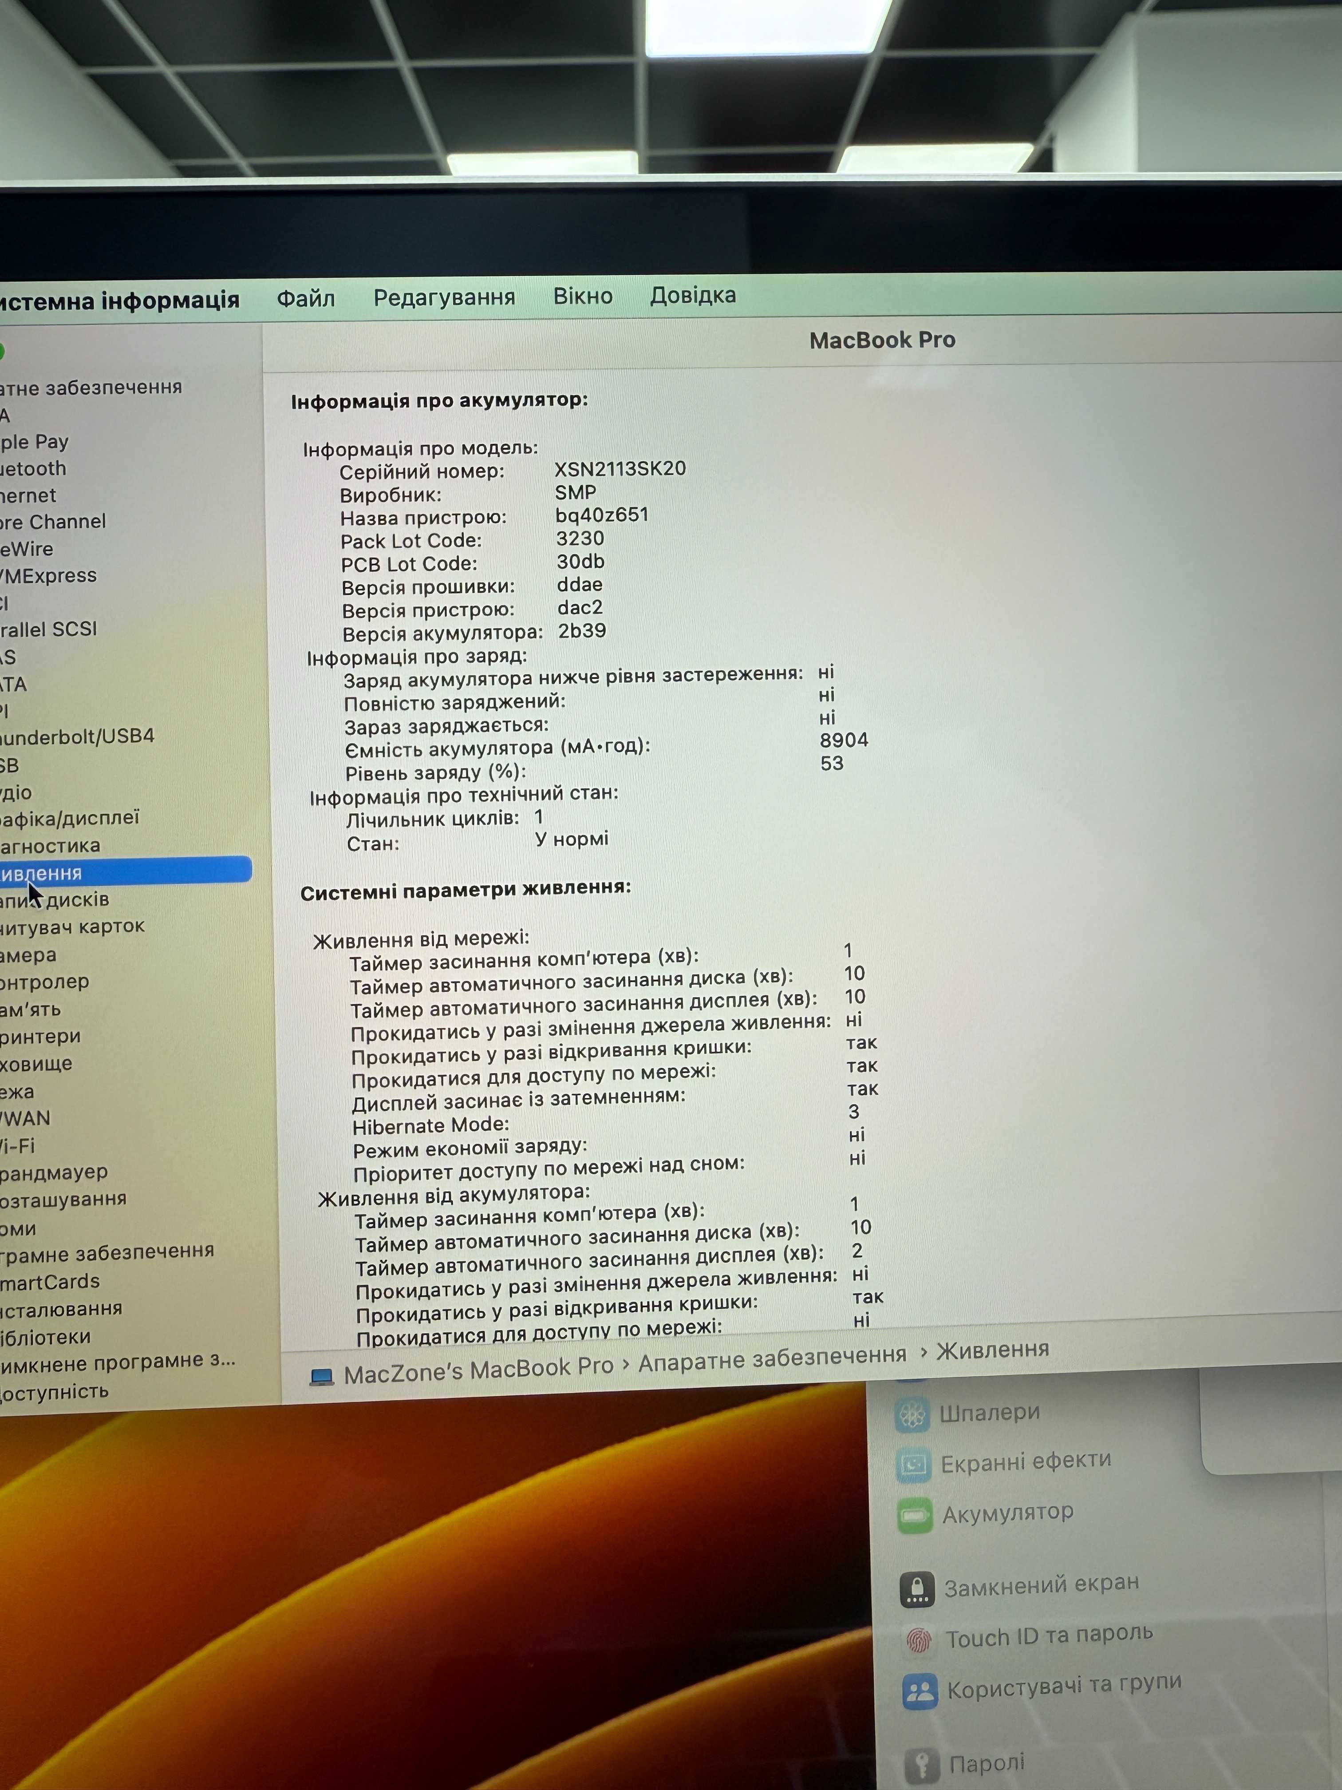This screenshot has height=1790, width=1342.
Task: Select FireWire in the sidebar
Action: (27, 549)
